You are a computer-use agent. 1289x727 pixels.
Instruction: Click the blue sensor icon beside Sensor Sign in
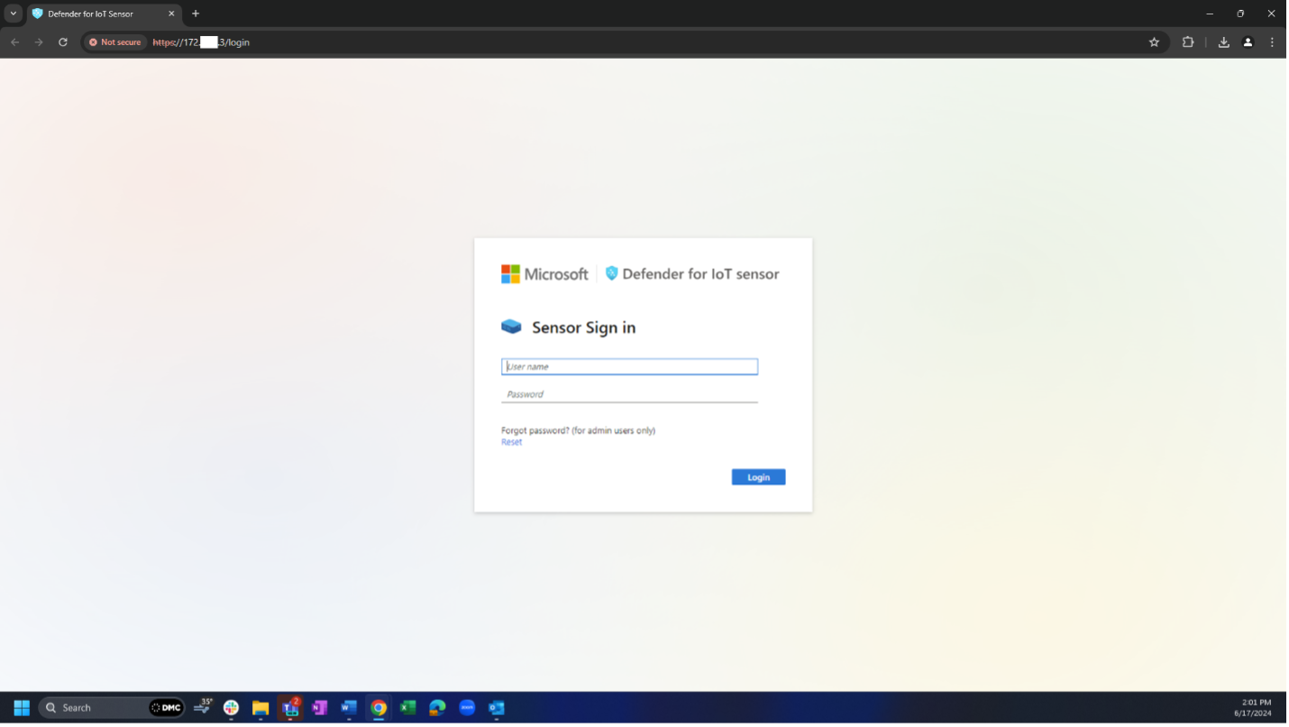tap(511, 327)
